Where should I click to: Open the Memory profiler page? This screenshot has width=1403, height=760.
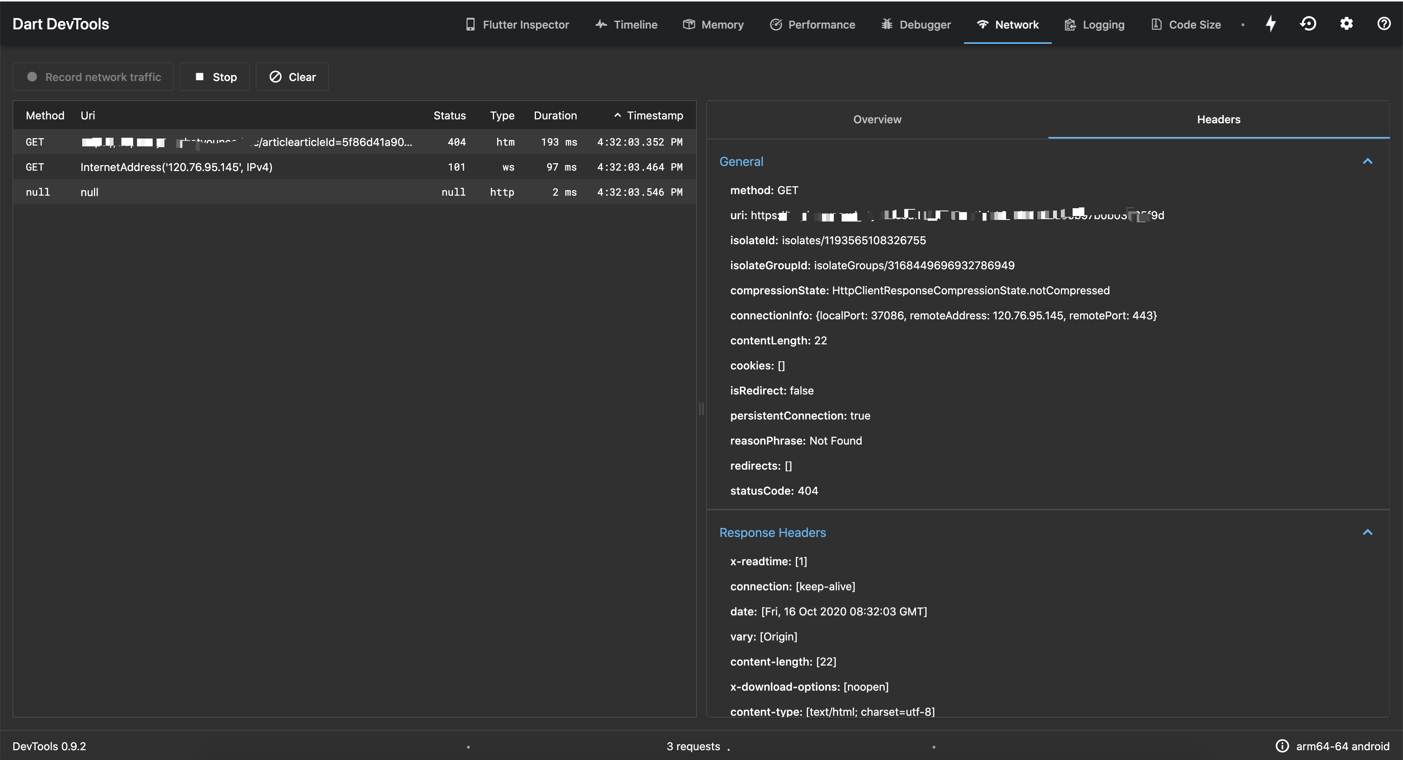[714, 24]
